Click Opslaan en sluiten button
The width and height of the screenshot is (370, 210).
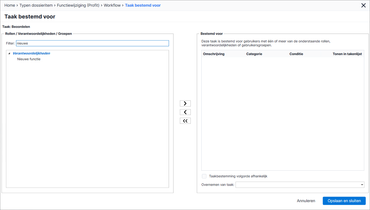[344, 201]
